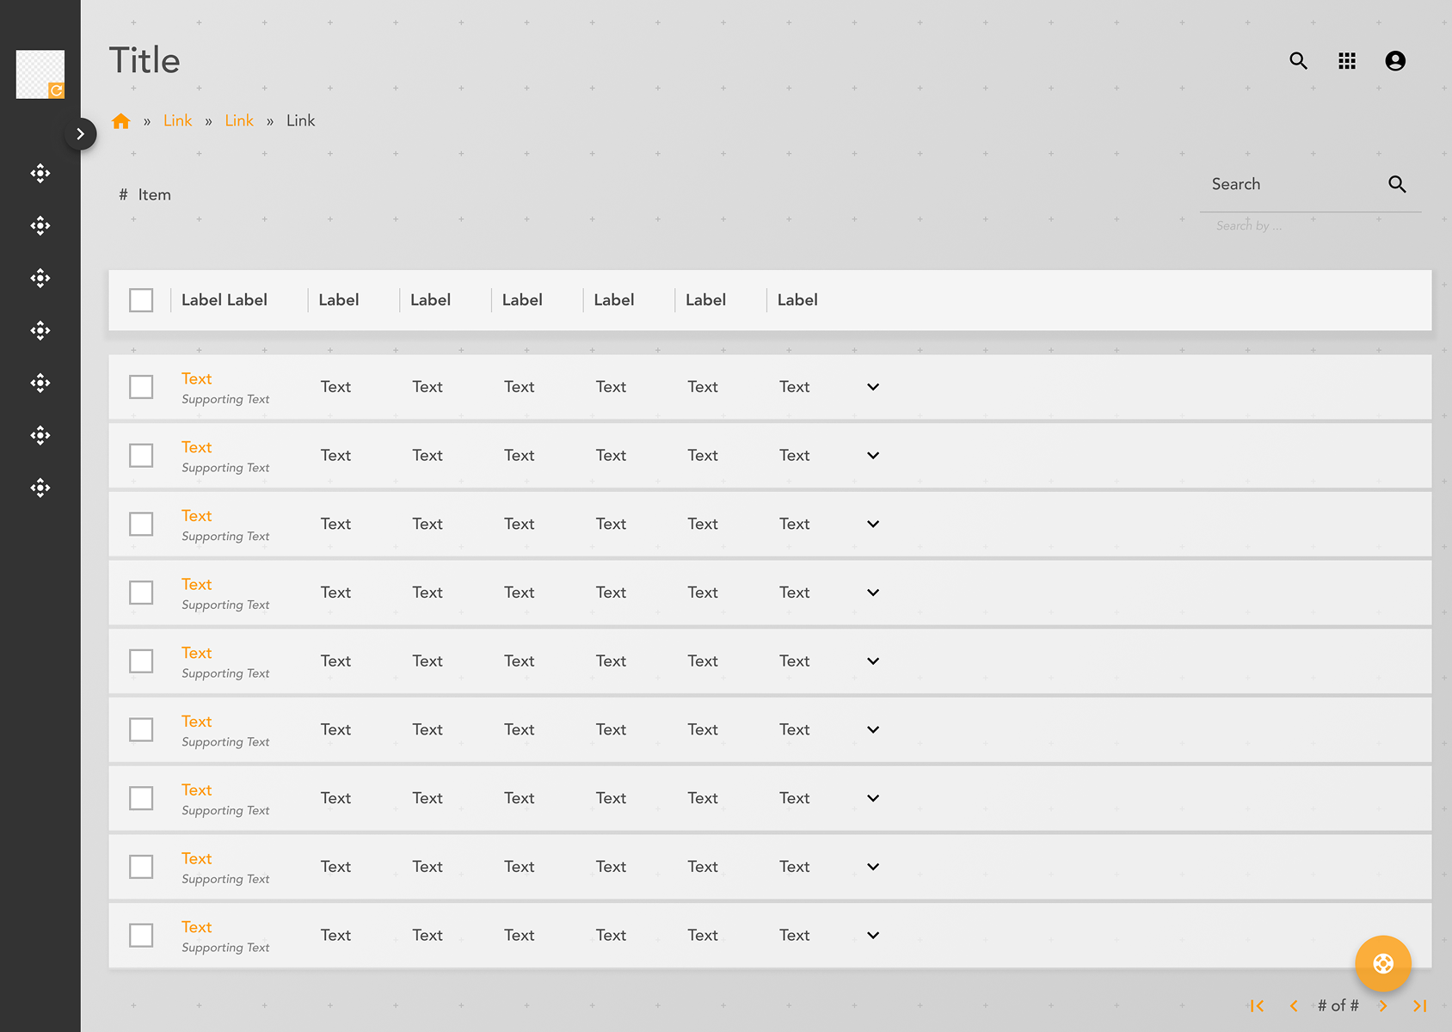Click the logo thumbnail in the sidebar

tap(40, 74)
